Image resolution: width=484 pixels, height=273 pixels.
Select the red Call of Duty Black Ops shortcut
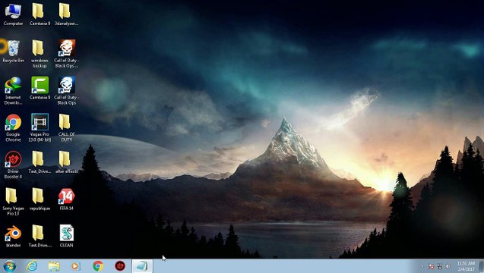(66, 54)
